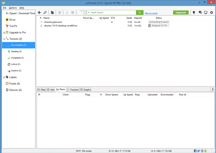Click the green Upgrade button
Screen dimensions: 216x153
click(x=181, y=12)
